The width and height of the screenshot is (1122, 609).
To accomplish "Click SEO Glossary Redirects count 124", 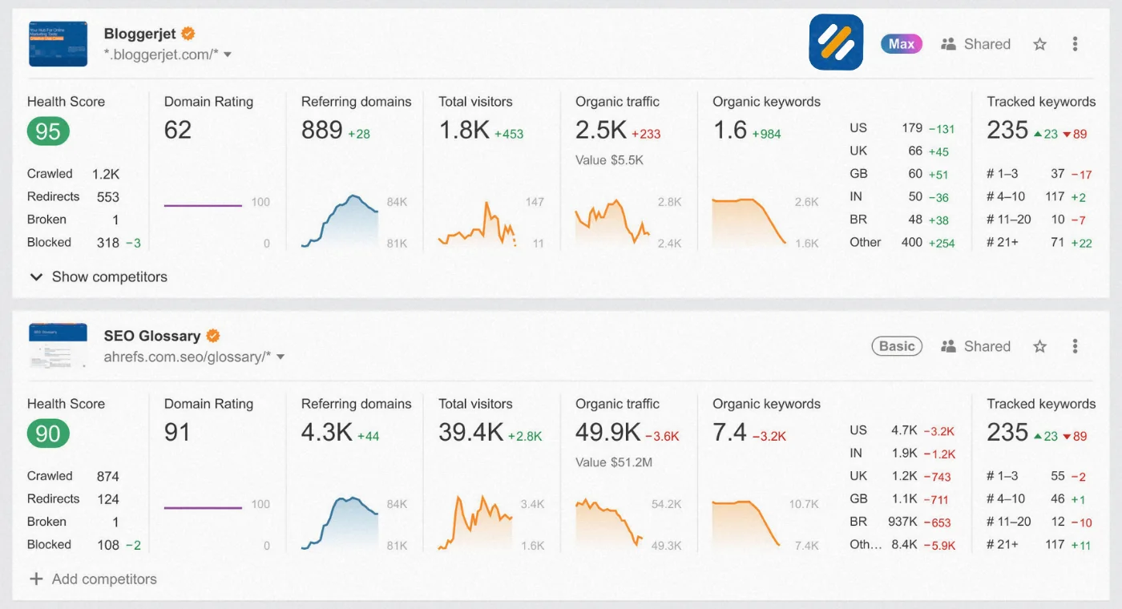I will pos(108,498).
